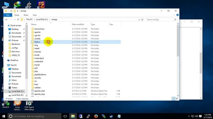Image resolution: width=213 pixels, height=119 pixels.
Task: Click the folder icon next to perl
Action: (33, 68)
